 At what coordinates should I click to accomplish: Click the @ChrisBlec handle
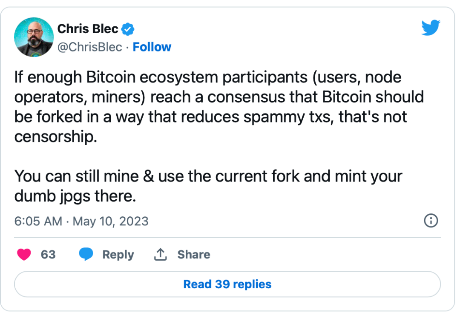[89, 47]
